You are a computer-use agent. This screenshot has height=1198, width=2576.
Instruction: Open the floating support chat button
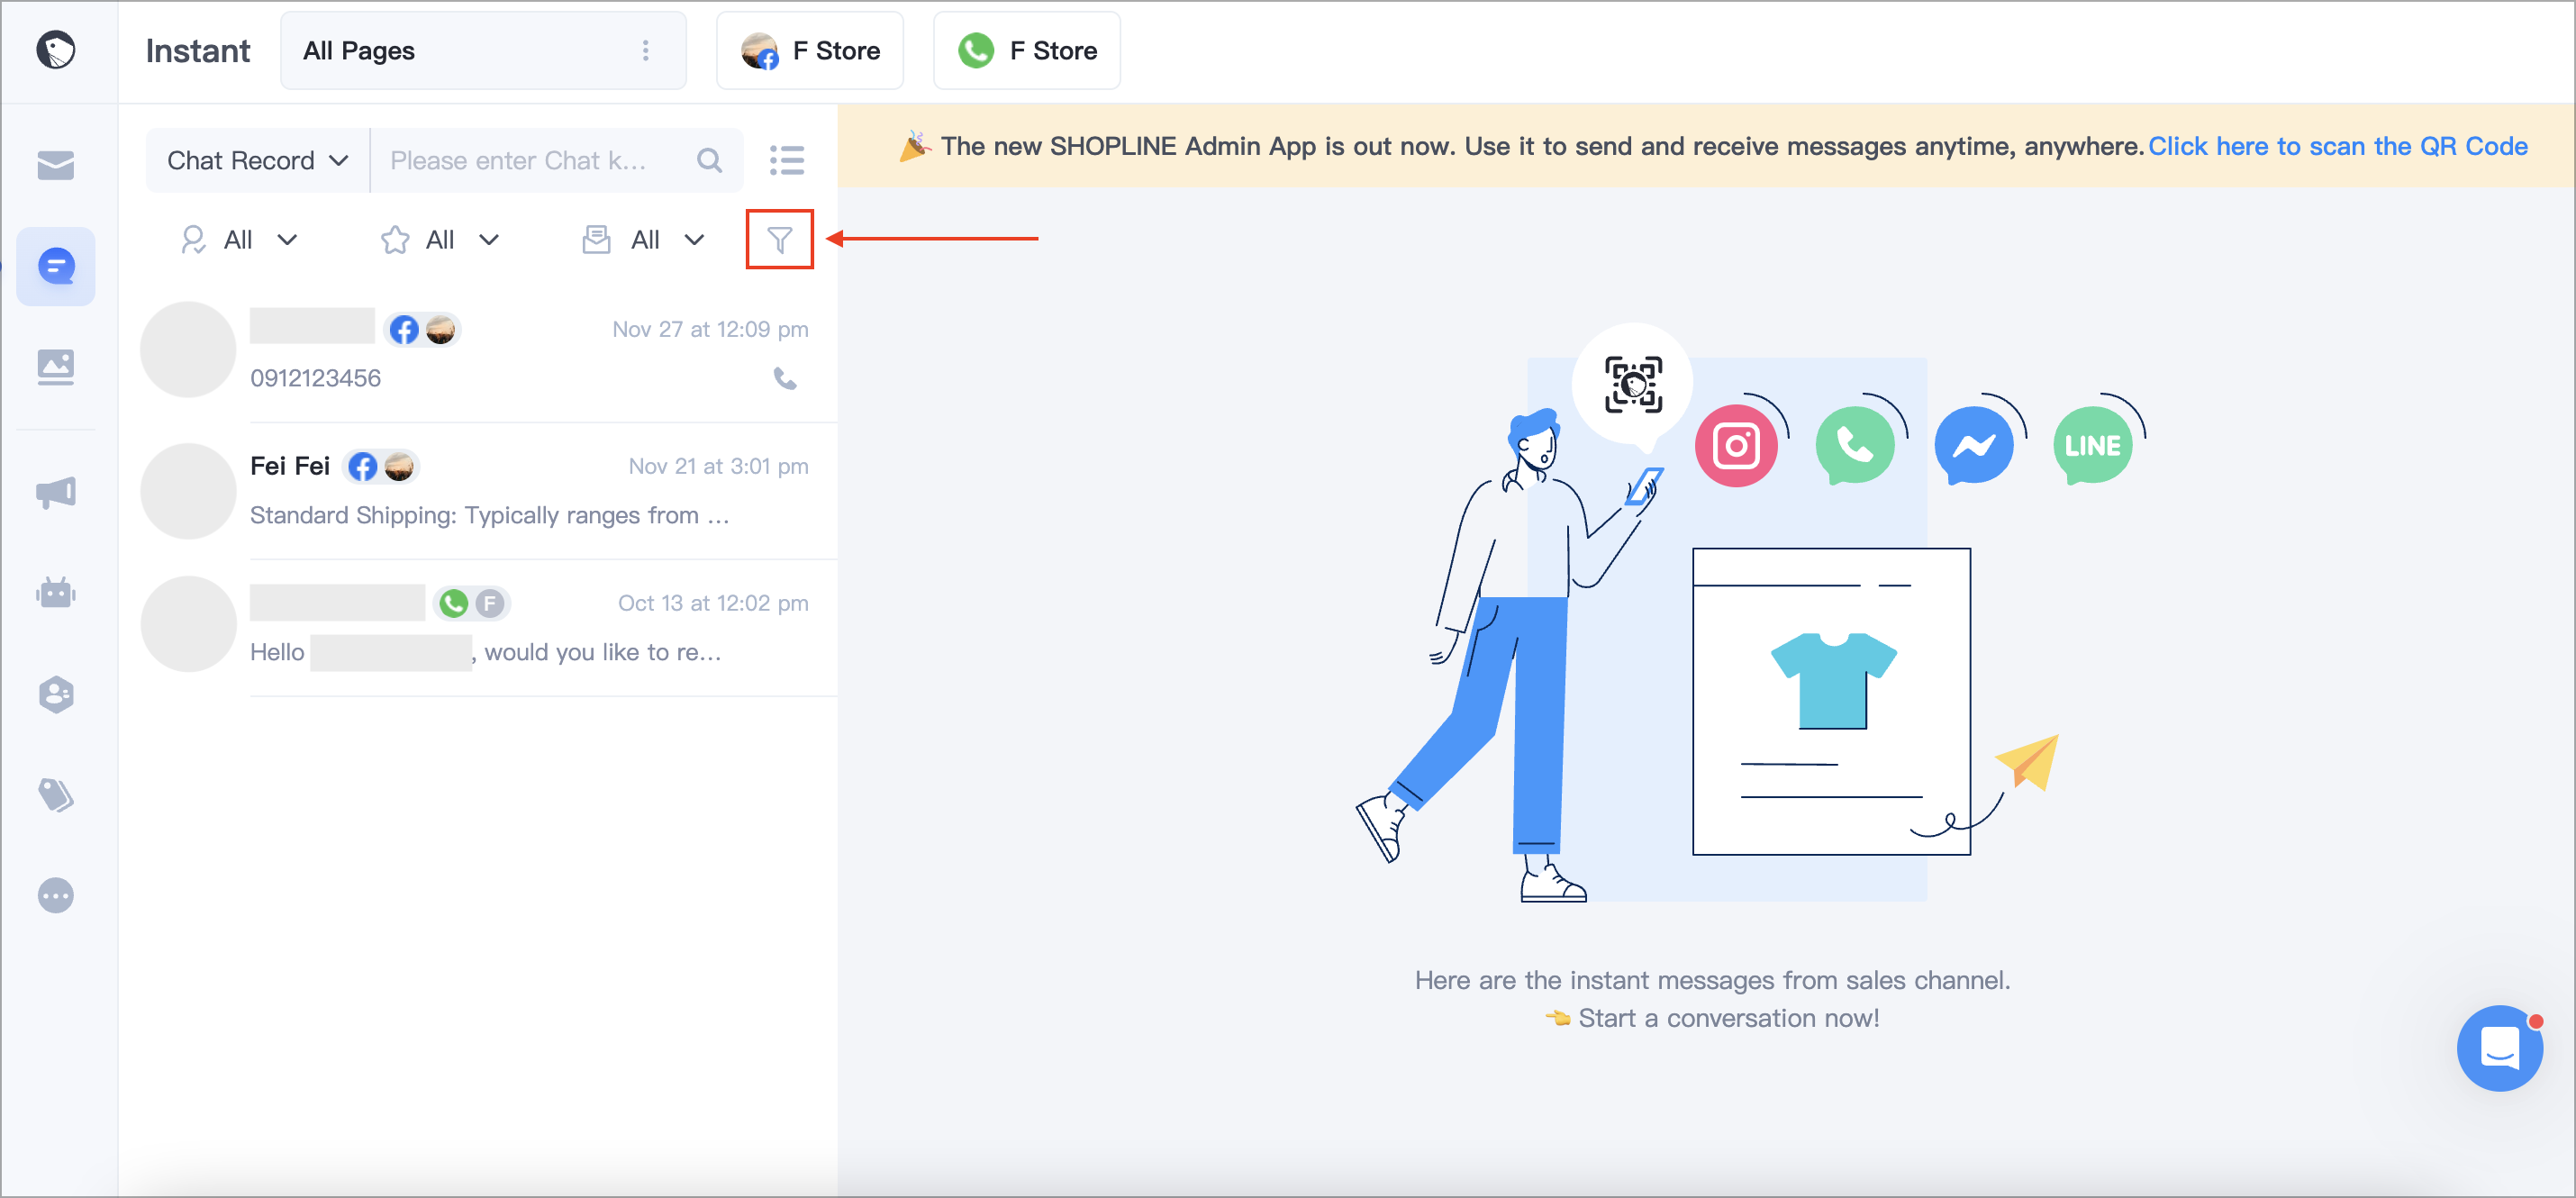point(2499,1047)
